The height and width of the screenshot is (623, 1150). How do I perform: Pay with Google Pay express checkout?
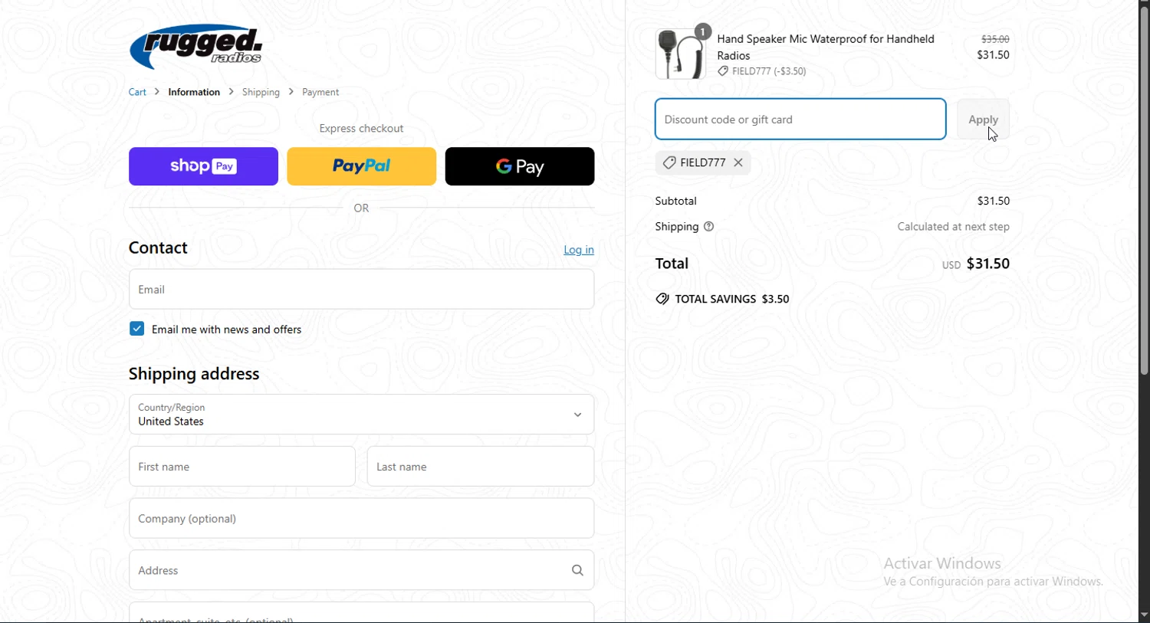pyautogui.click(x=520, y=166)
